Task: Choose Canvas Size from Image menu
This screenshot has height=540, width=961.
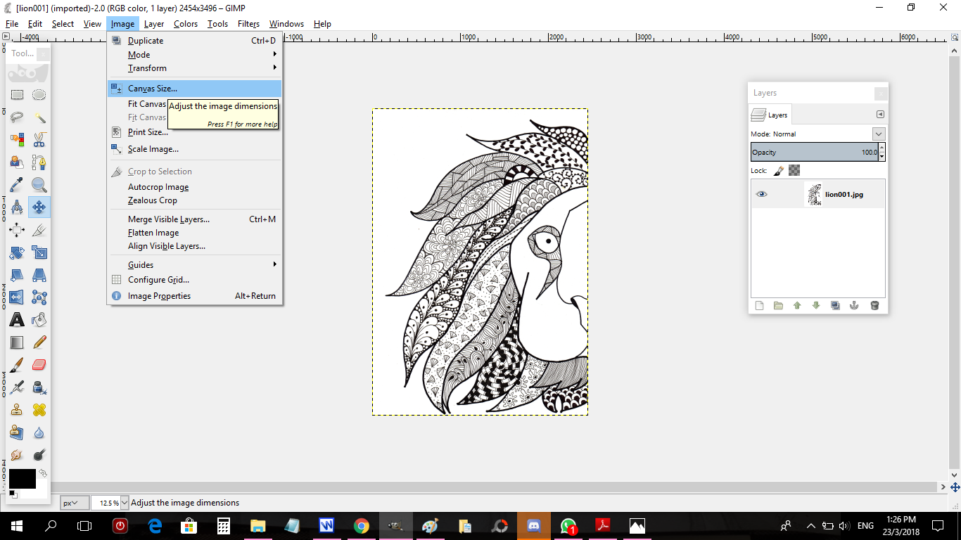Action: point(194,89)
